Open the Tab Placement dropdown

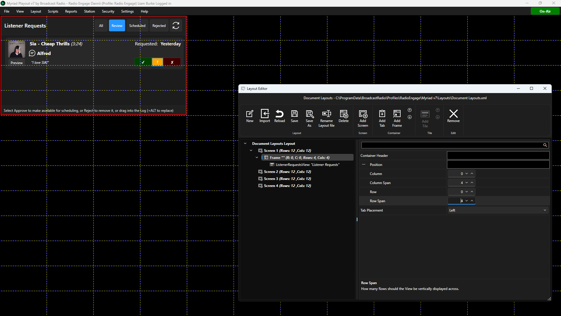point(498,210)
